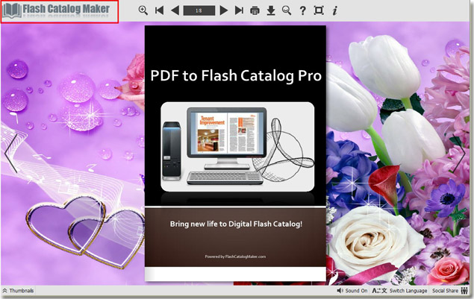Screen dimensions: 474x299
Task: Open the Social Share options
Action: pyautogui.click(x=449, y=291)
